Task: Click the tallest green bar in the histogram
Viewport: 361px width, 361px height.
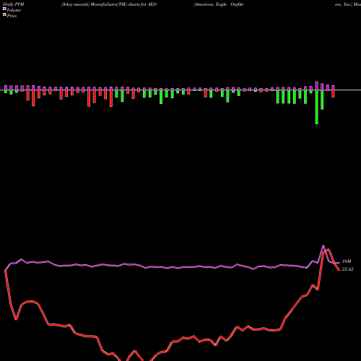Action: point(317,107)
